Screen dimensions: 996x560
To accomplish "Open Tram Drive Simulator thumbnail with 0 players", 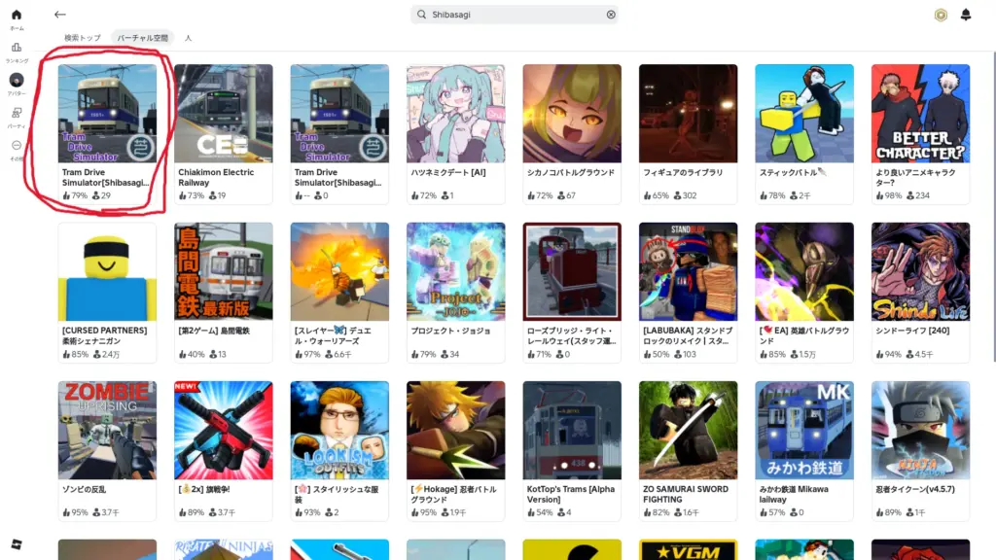I will point(339,113).
